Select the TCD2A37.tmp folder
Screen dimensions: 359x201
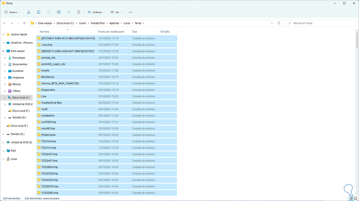(x=107, y=154)
